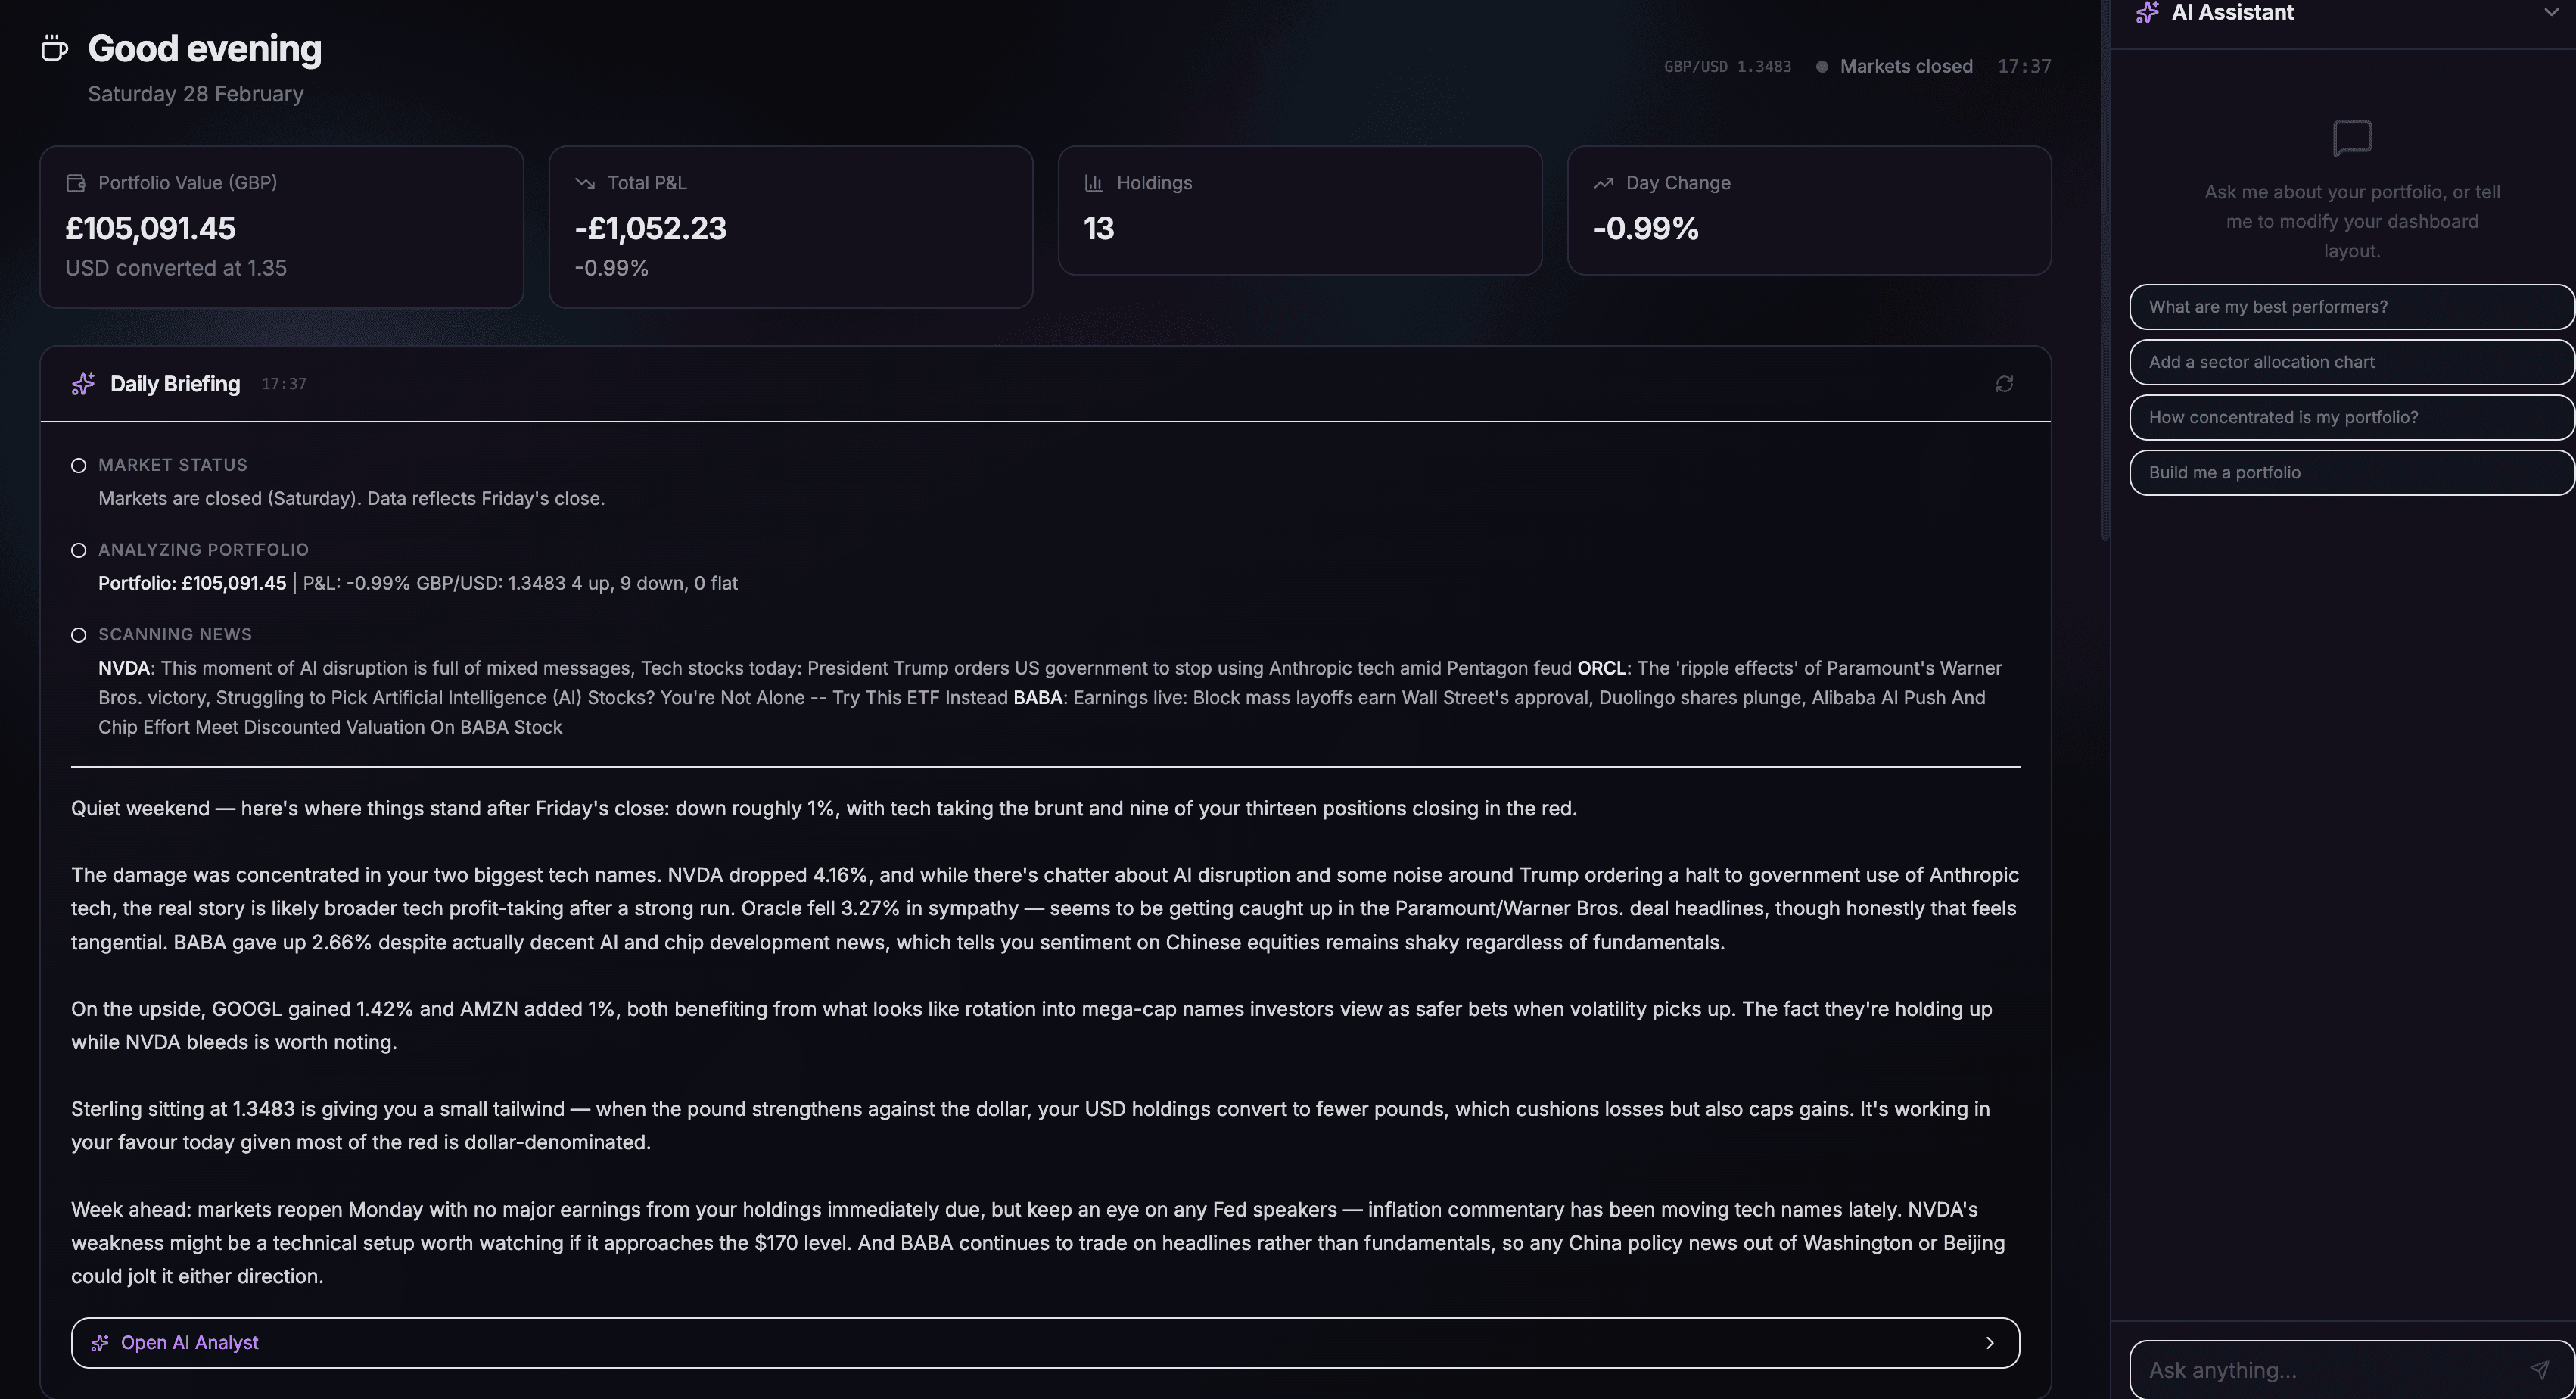The image size is (2576, 1399).
Task: Click the bar chart icon on Holdings card
Action: pos(1093,182)
